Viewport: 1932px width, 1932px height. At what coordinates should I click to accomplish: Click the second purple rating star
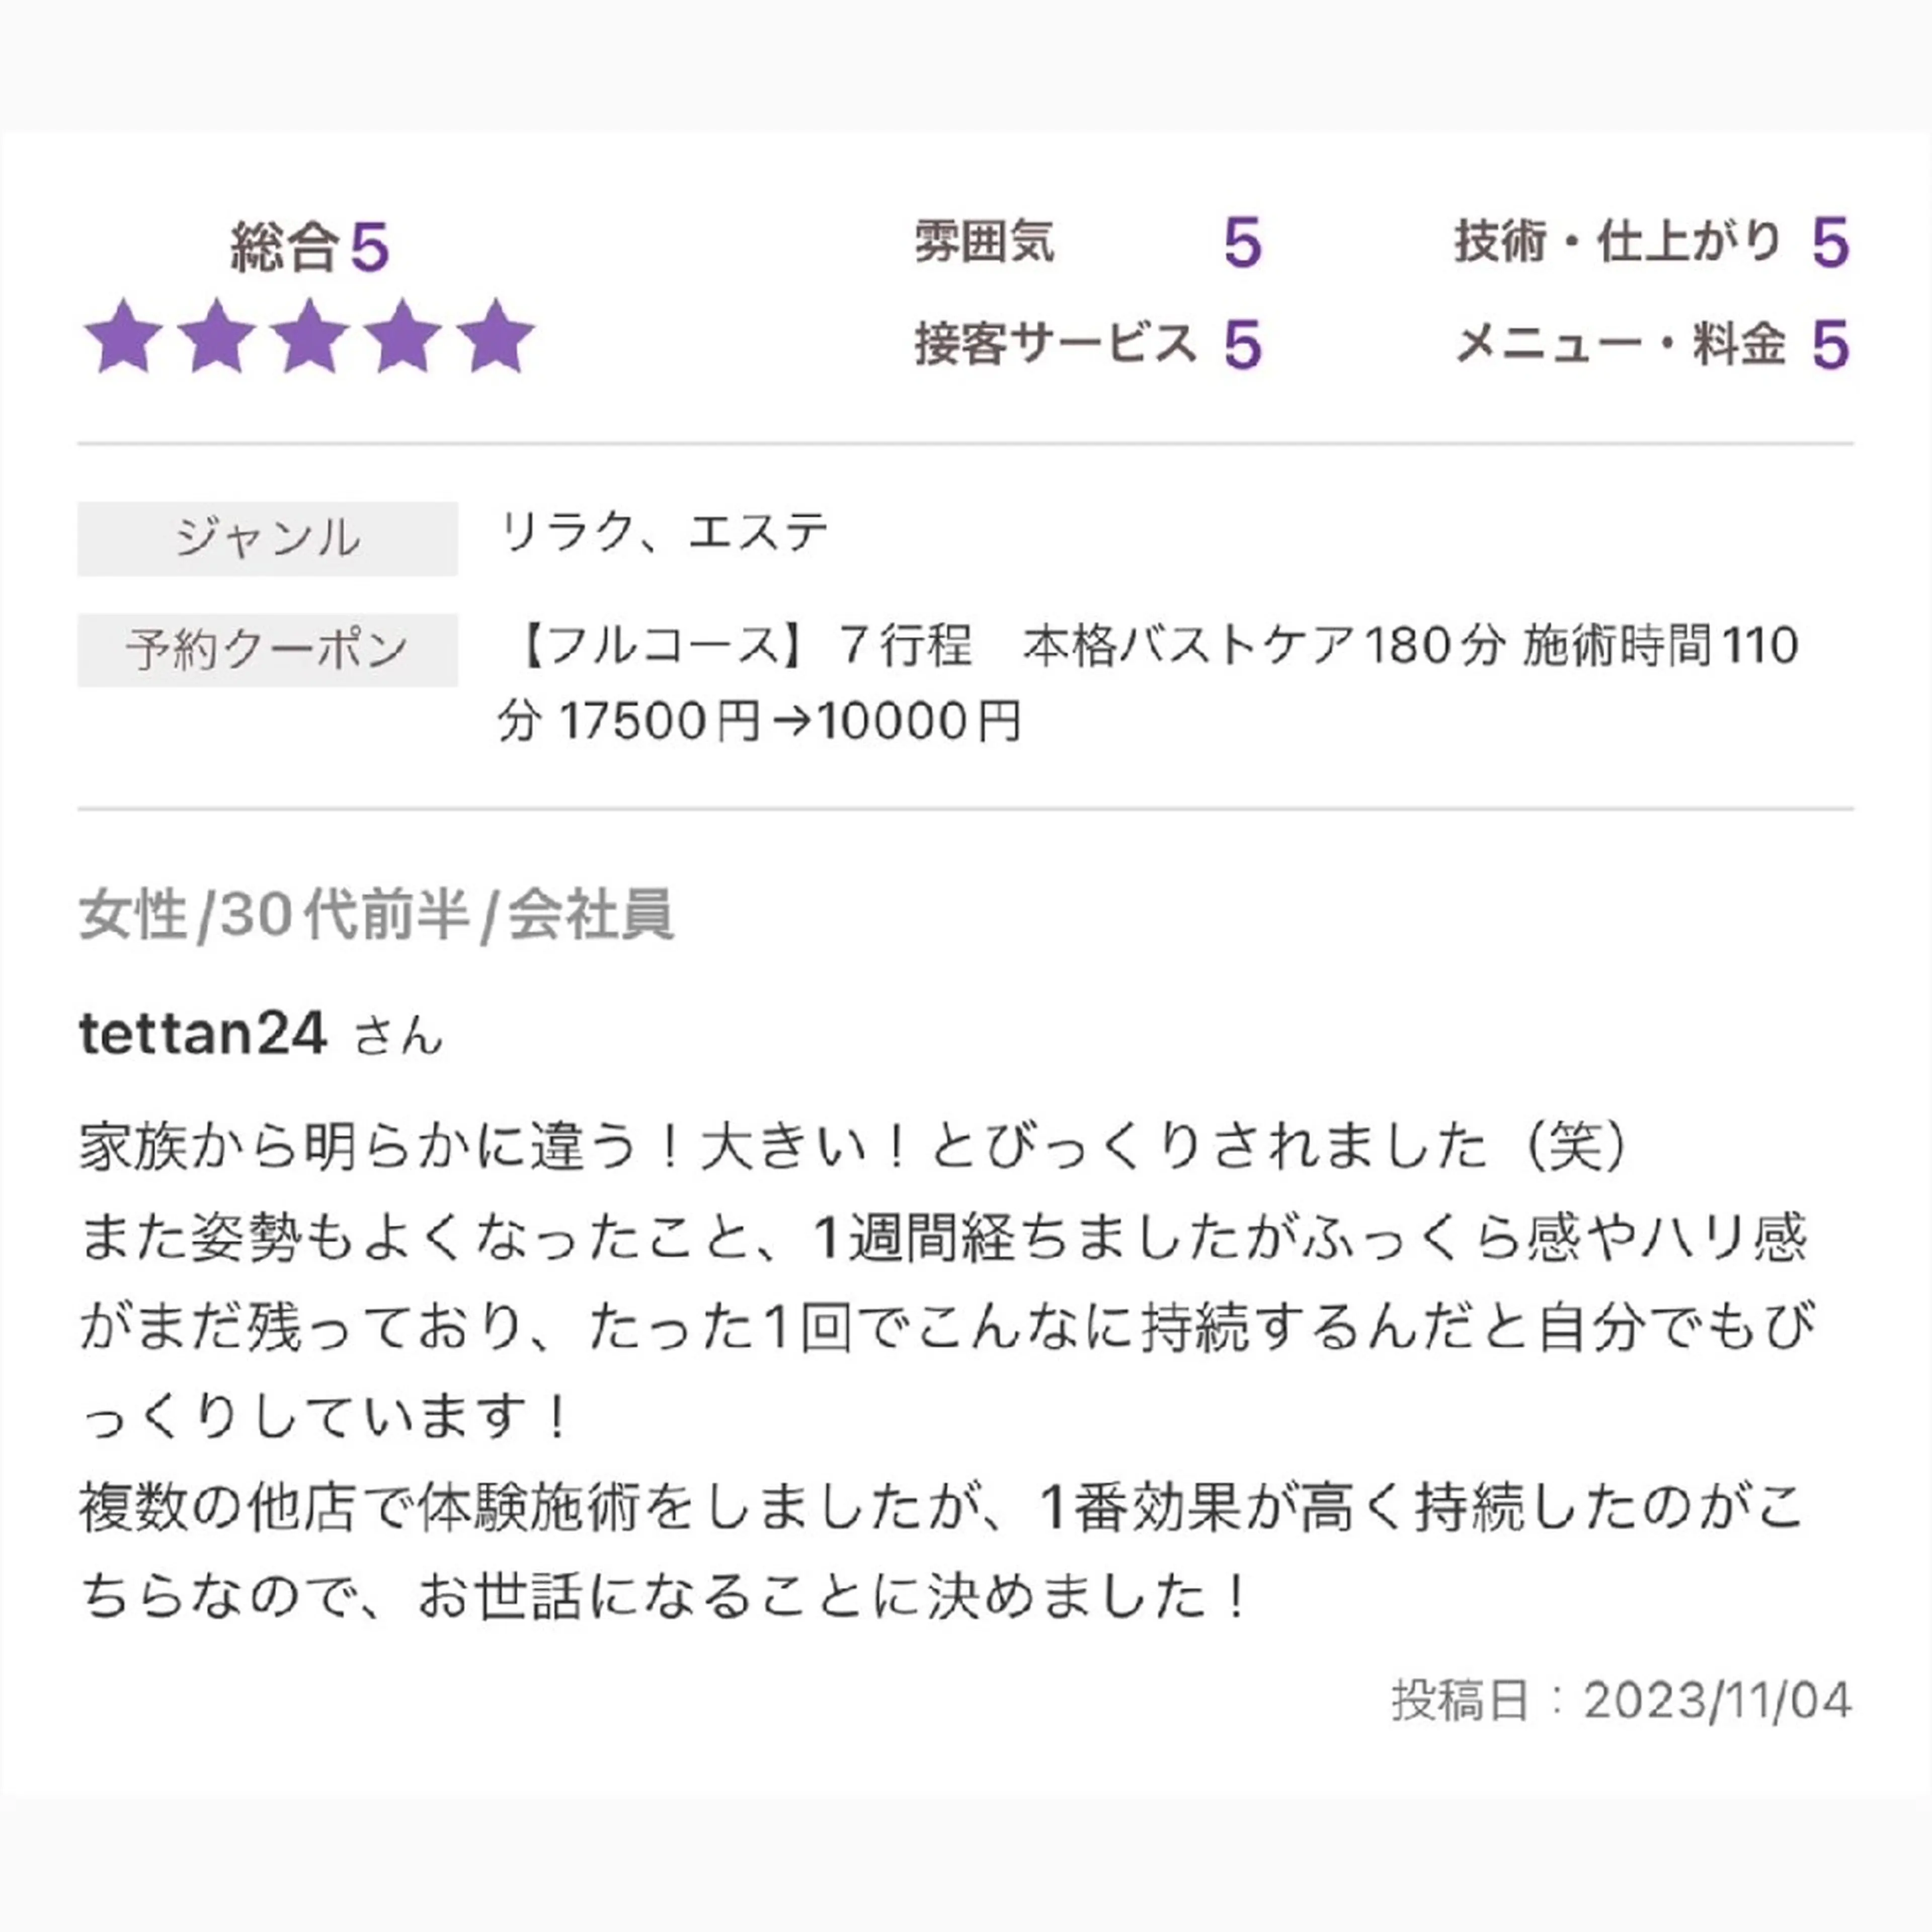(x=217, y=337)
